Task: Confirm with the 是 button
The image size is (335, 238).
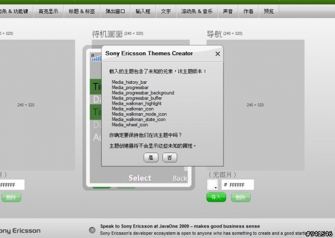Action: [x=151, y=158]
